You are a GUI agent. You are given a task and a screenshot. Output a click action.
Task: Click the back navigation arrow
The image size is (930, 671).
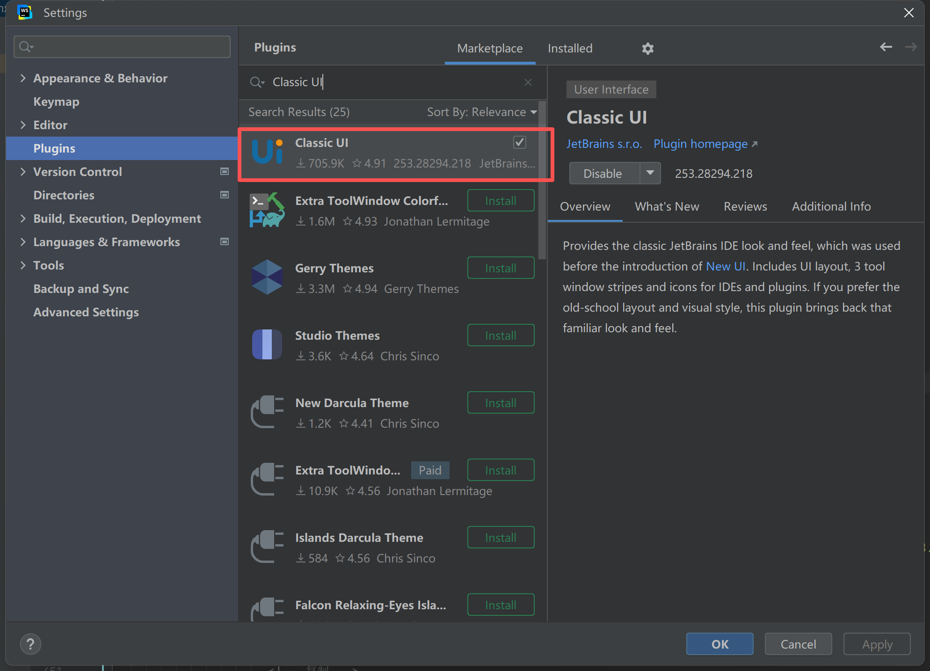(886, 47)
